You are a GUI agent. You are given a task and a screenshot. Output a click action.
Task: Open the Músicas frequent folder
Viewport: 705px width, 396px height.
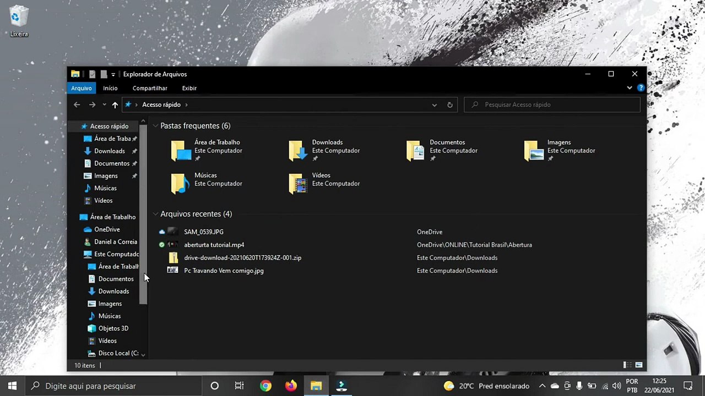point(207,183)
